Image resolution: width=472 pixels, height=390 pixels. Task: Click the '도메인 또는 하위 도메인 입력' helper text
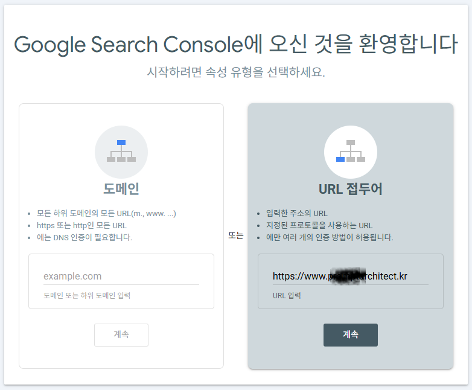[x=87, y=295]
